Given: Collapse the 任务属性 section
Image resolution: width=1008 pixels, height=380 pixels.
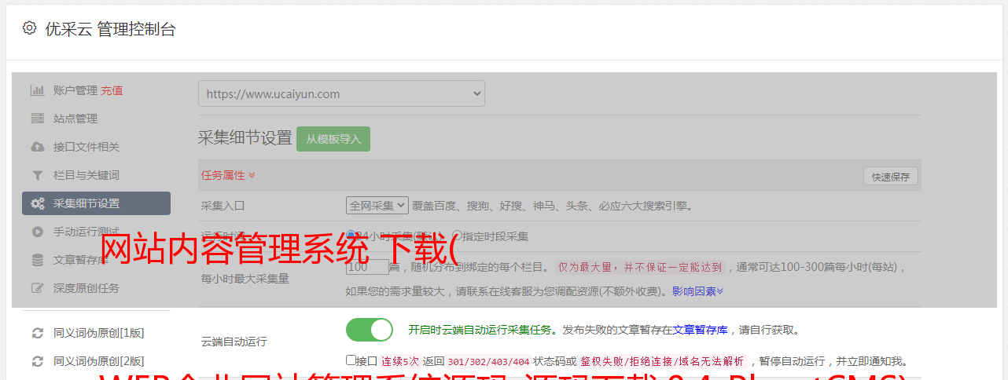Looking at the screenshot, I should click(x=228, y=175).
